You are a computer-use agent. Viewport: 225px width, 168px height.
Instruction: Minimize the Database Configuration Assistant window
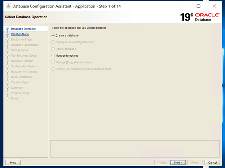(x=183, y=6)
